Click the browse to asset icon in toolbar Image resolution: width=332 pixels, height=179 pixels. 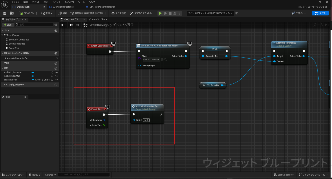12,13
